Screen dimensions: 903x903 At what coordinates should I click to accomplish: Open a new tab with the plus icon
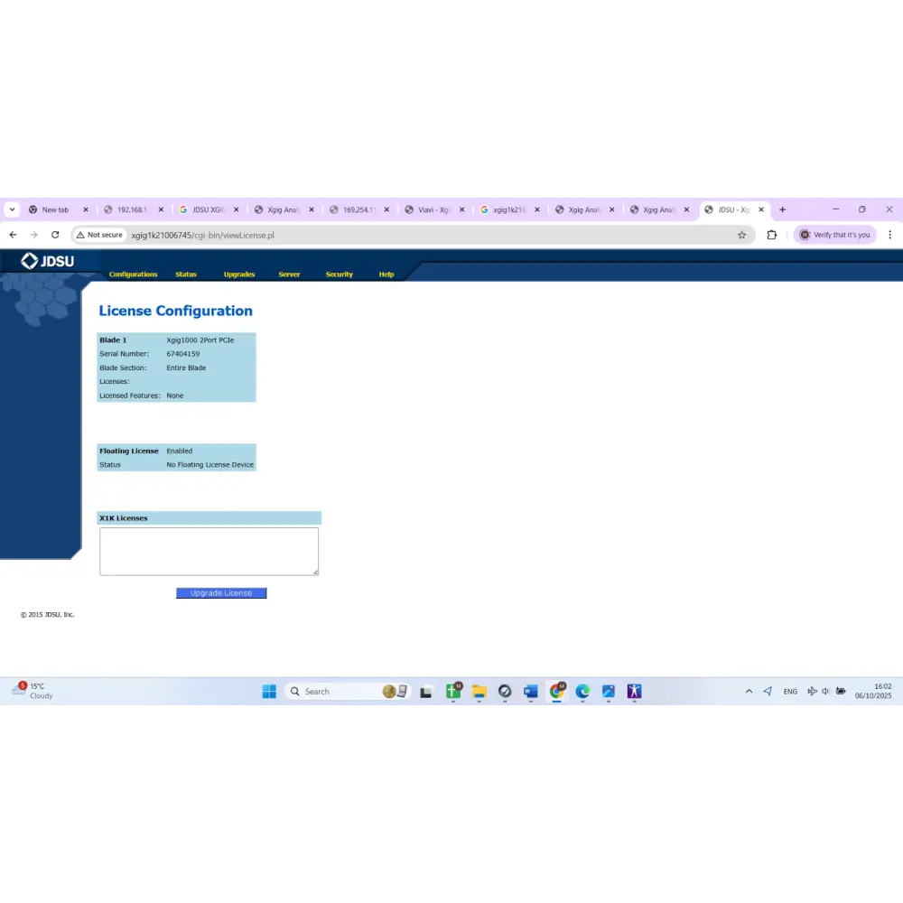click(x=782, y=209)
